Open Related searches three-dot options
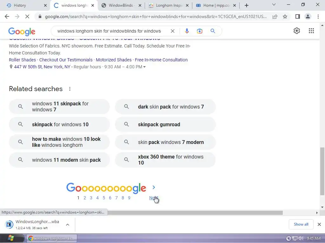Viewport: 325px width, 243px height. coord(70,89)
